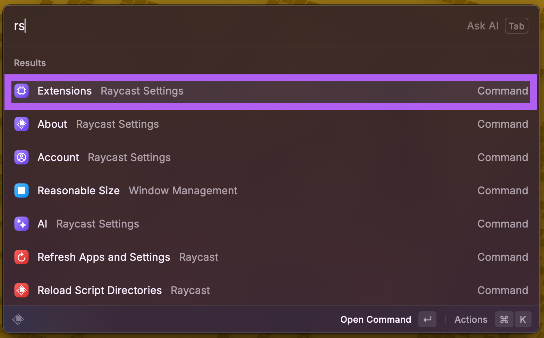Click the About Raycast Settings icon
Viewport: 544px width, 338px height.
click(x=22, y=124)
